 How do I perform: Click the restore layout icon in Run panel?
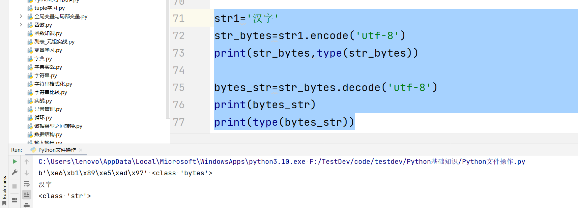pos(15,200)
